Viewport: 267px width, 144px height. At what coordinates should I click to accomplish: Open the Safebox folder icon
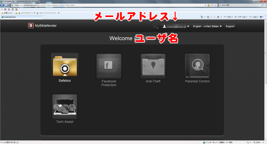coord(65,66)
